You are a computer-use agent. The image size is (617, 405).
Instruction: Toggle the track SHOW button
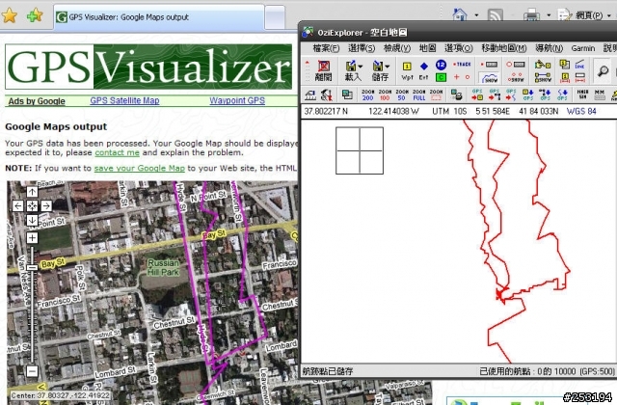[x=489, y=77]
